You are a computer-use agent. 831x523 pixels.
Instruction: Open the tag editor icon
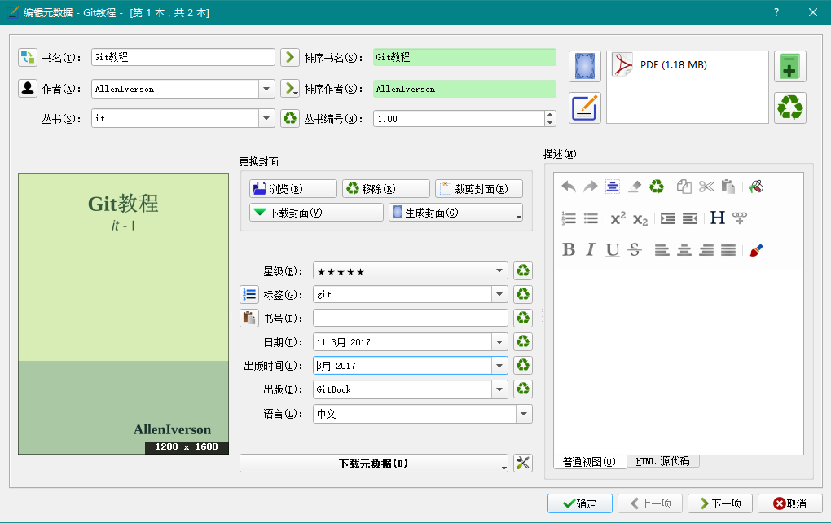tap(249, 294)
